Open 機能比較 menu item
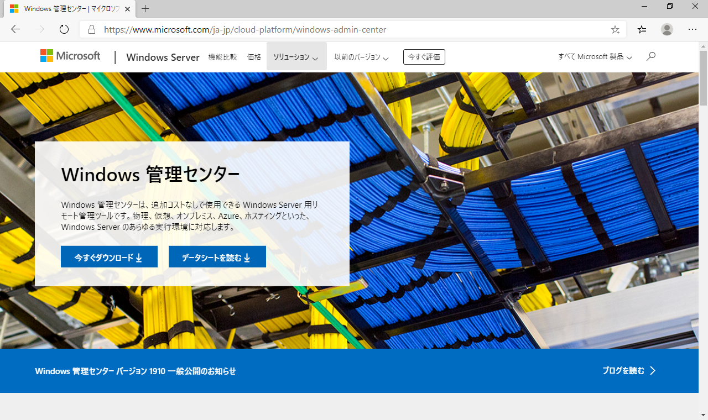This screenshot has height=420, width=708. 222,57
